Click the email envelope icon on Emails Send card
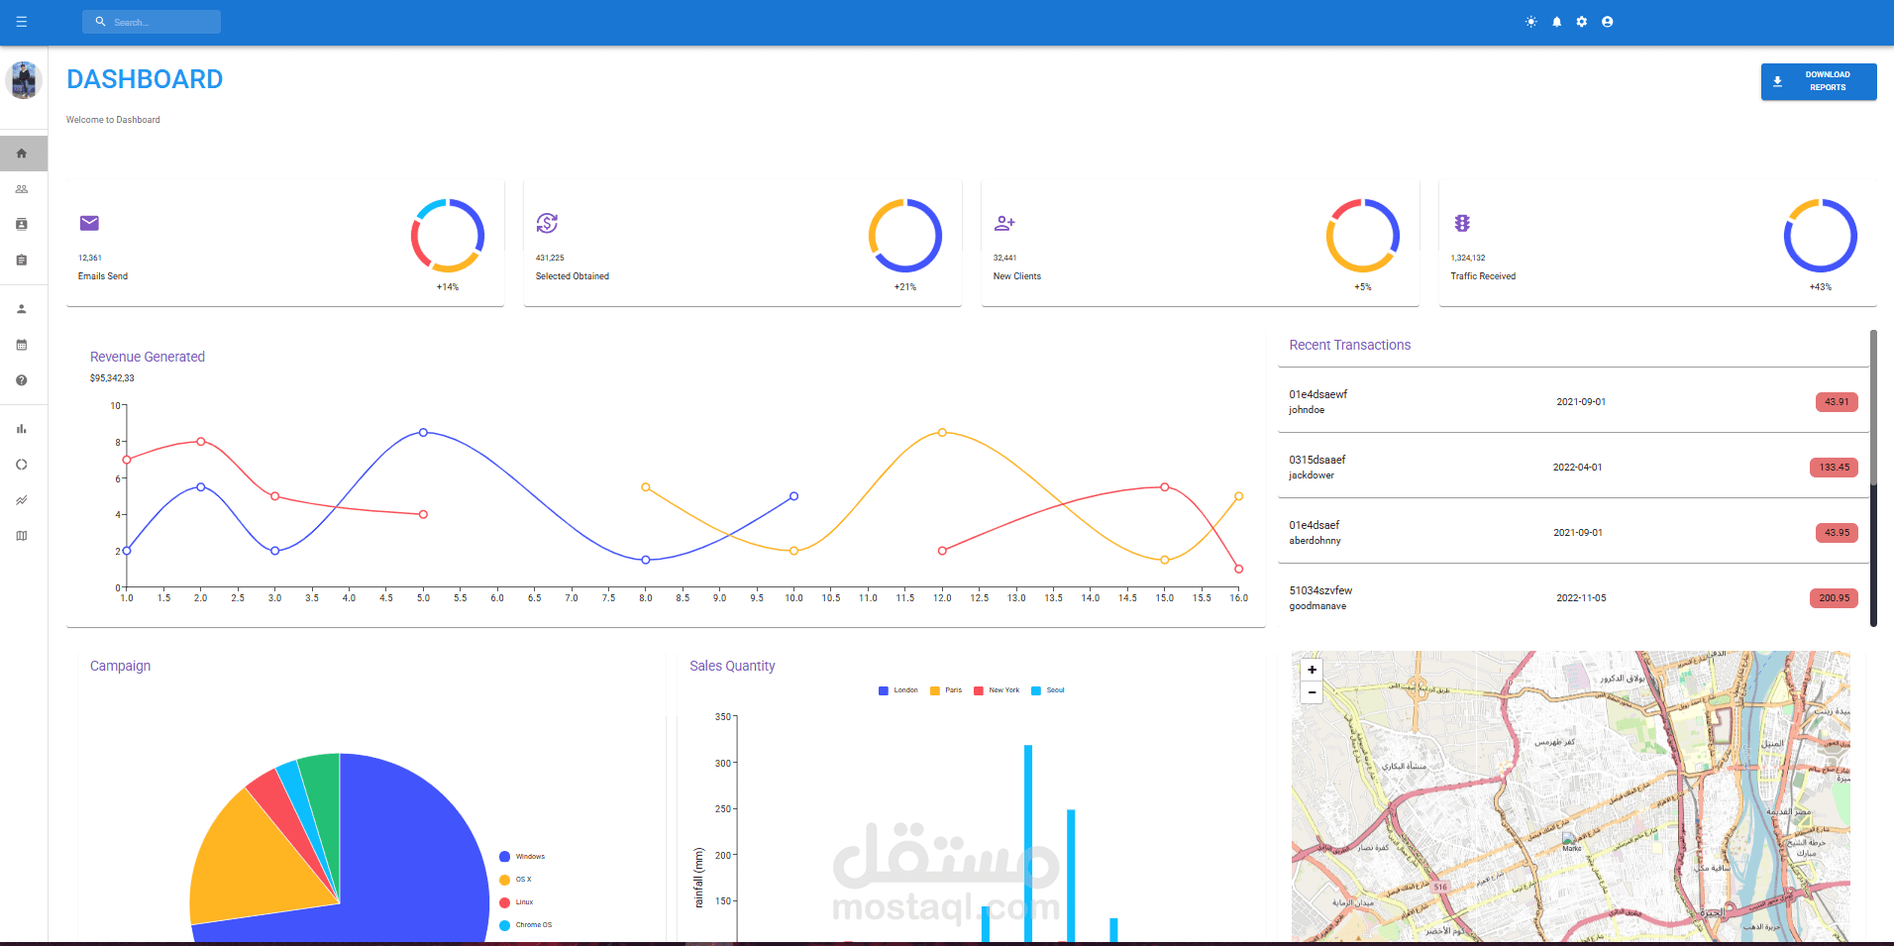The width and height of the screenshot is (1894, 946). coord(89,223)
